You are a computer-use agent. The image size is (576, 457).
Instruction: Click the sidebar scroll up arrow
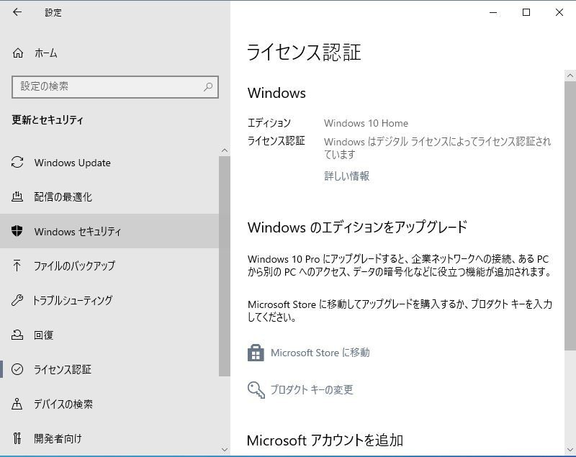(225, 150)
